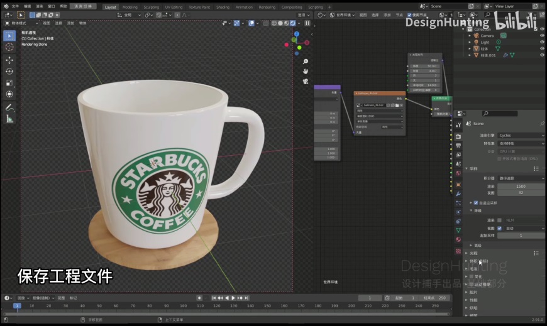Toggle visibility of 柱体.001 in outliner
The height and width of the screenshot is (326, 547).
[542, 55]
